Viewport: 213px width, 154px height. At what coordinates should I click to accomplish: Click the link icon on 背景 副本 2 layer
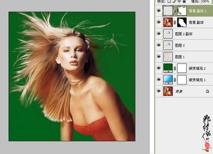point(175,11)
